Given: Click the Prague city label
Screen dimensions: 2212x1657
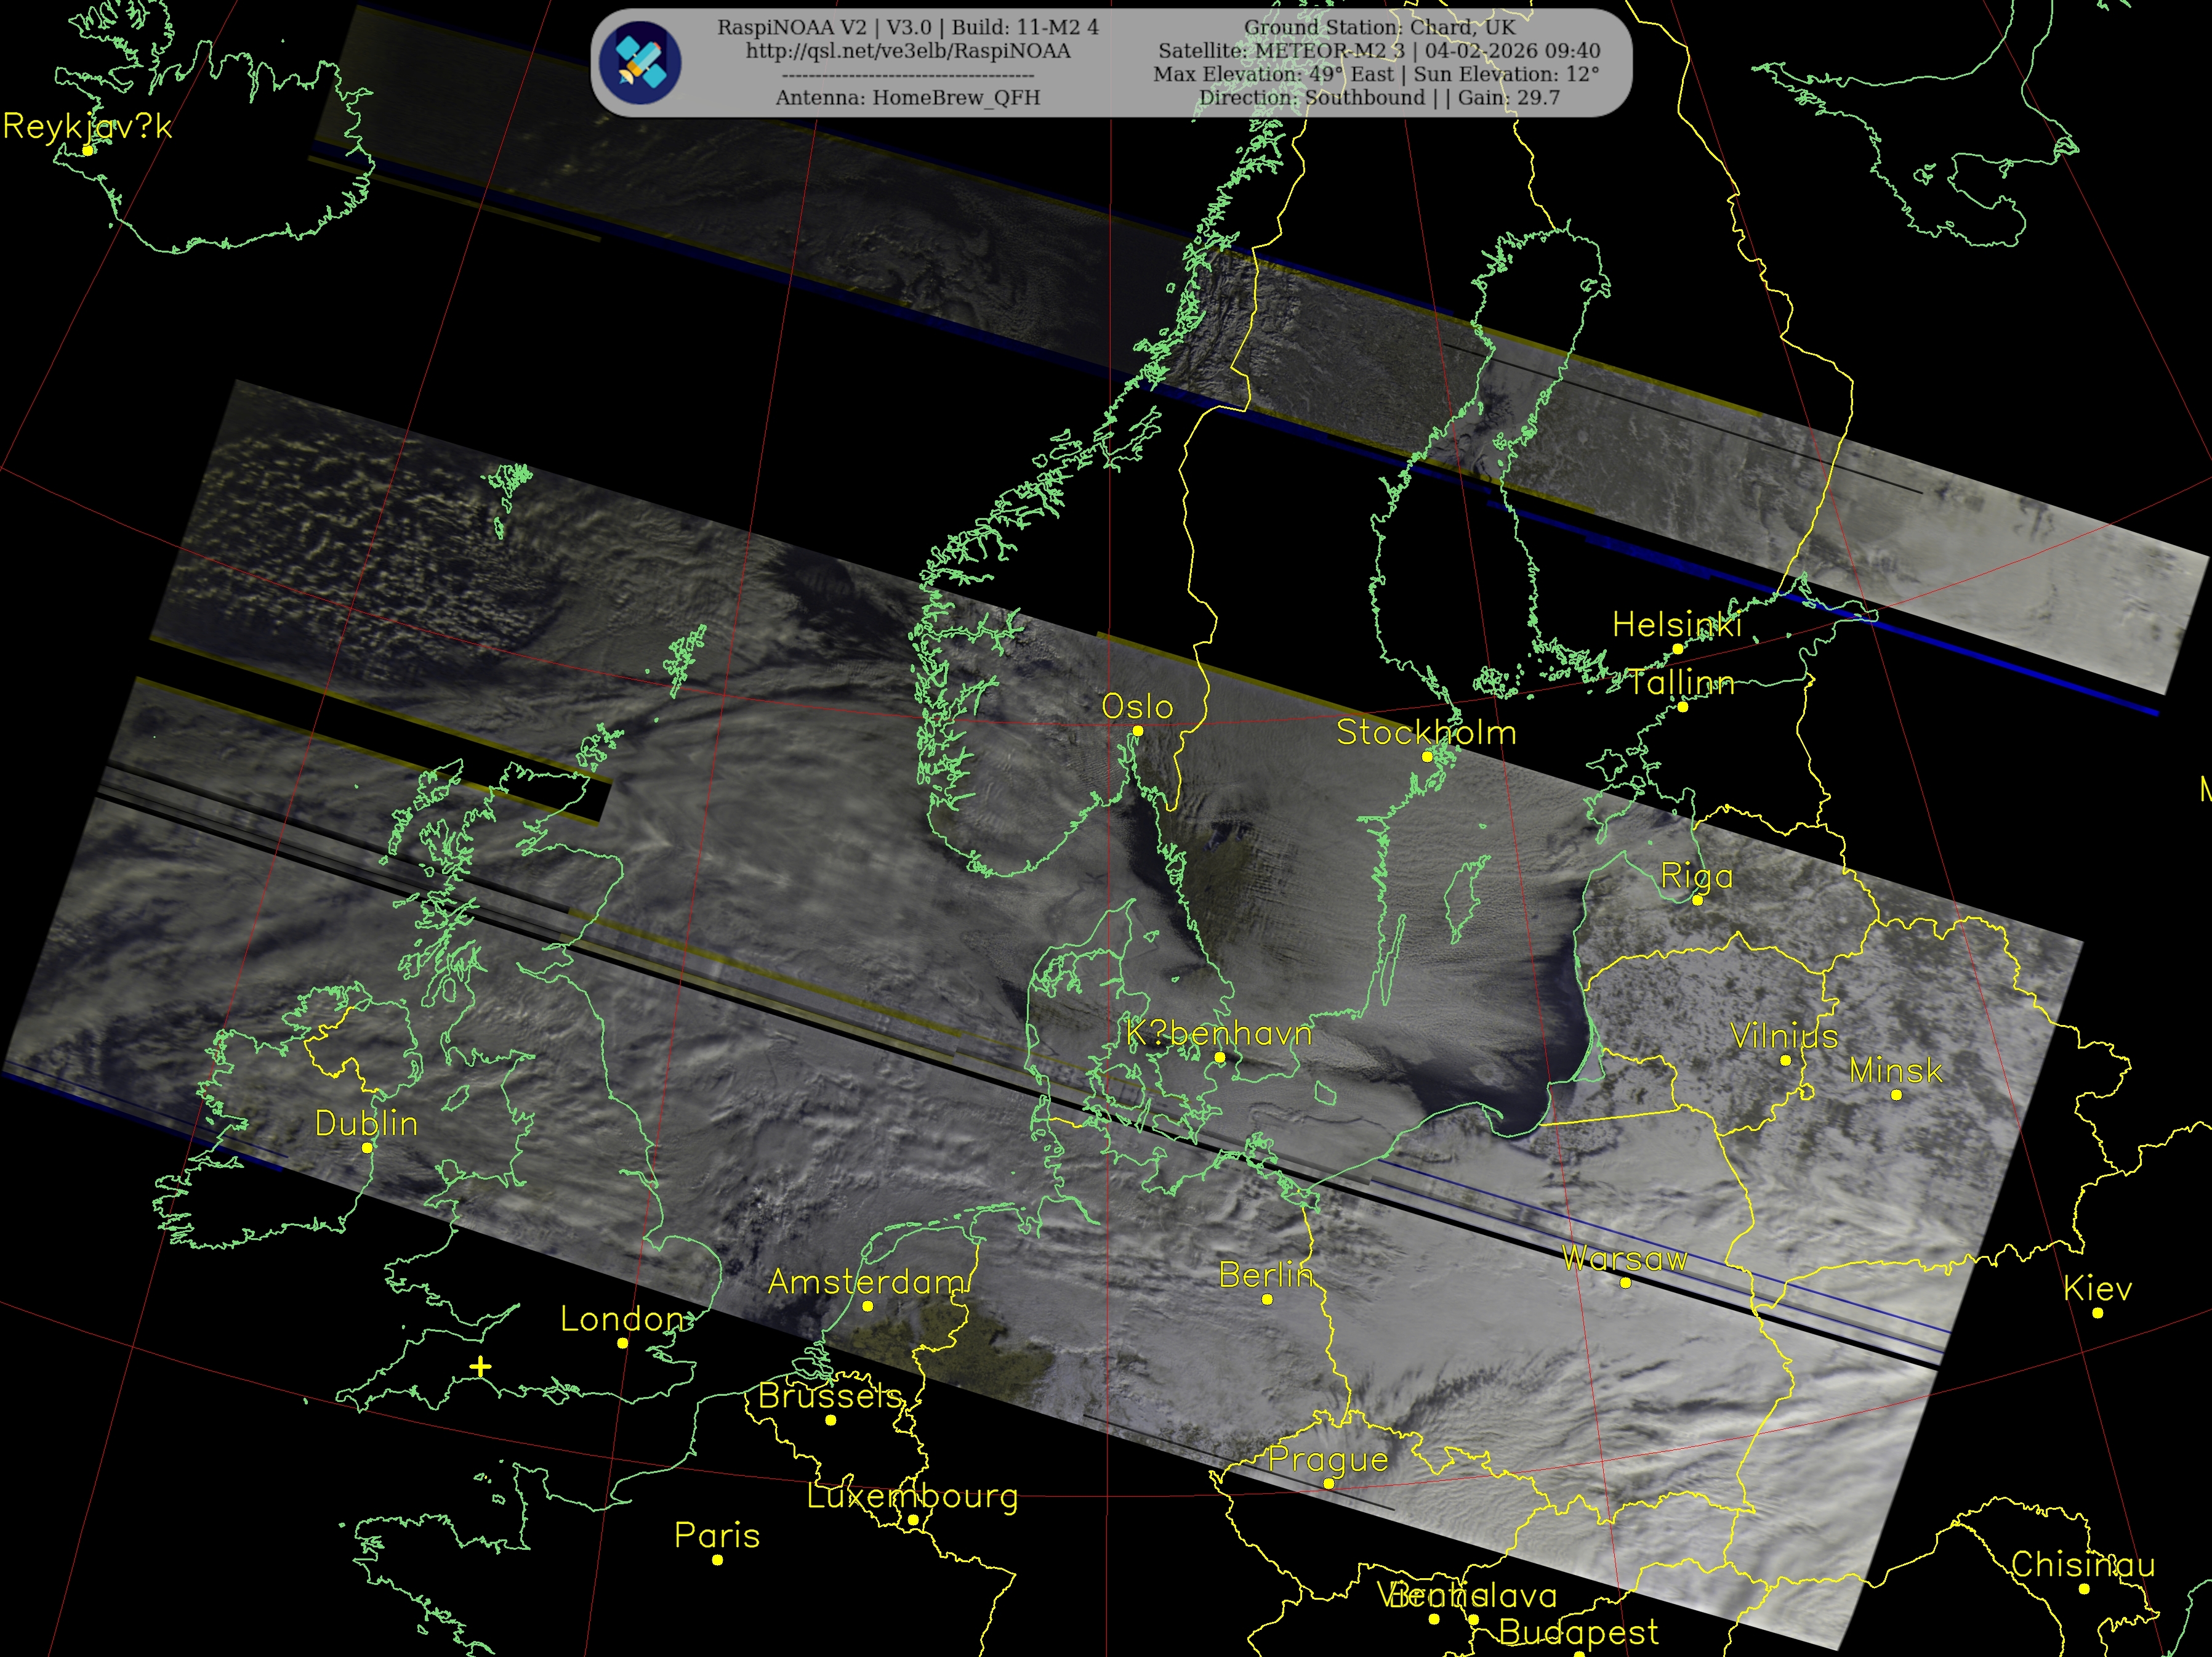Looking at the screenshot, I should [1328, 1460].
